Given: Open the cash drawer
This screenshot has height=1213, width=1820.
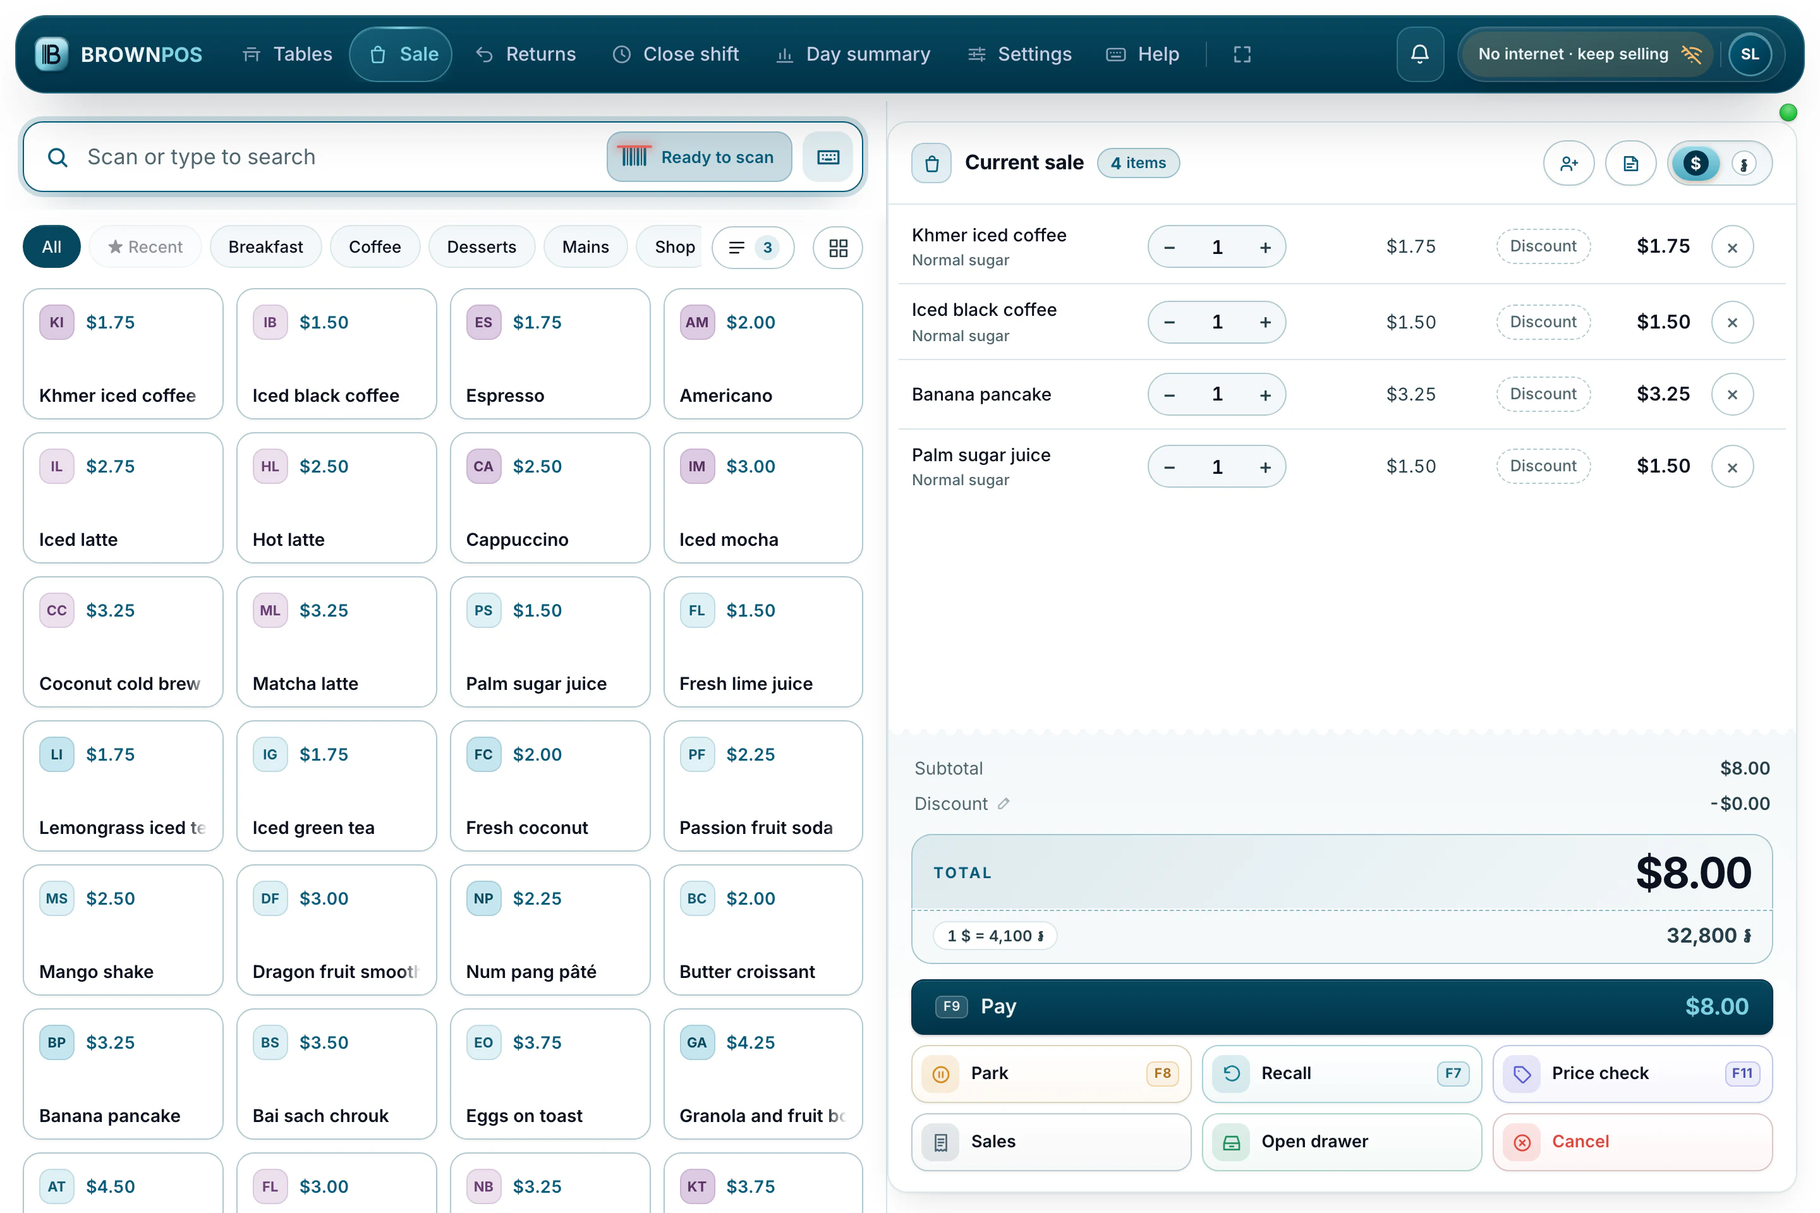Looking at the screenshot, I should (x=1342, y=1142).
